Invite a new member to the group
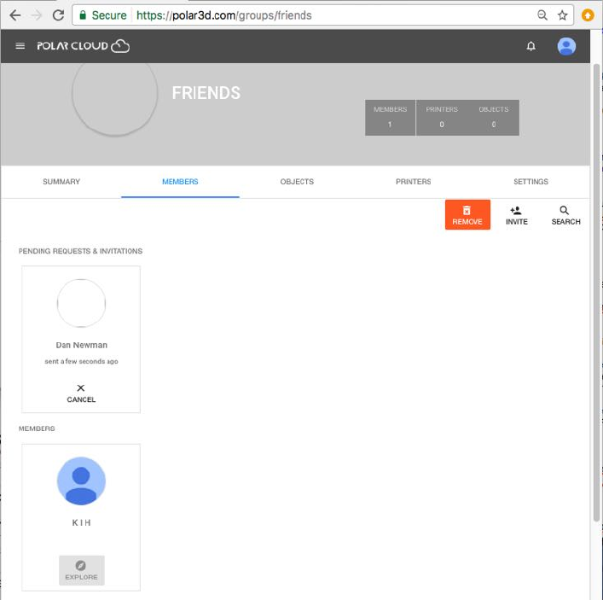The height and width of the screenshot is (600, 603). pyautogui.click(x=517, y=215)
